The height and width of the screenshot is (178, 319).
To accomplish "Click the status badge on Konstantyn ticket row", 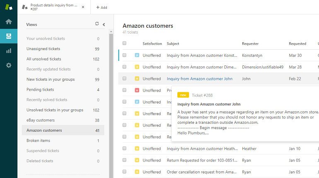I will pyautogui.click(x=137, y=55).
